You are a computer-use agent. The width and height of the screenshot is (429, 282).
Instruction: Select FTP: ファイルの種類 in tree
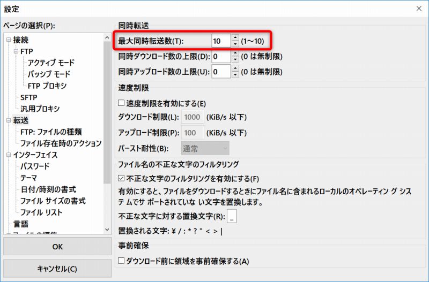pyautogui.click(x=51, y=132)
